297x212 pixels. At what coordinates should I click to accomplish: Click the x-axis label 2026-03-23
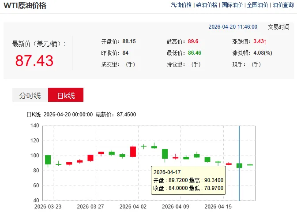tap(48, 207)
